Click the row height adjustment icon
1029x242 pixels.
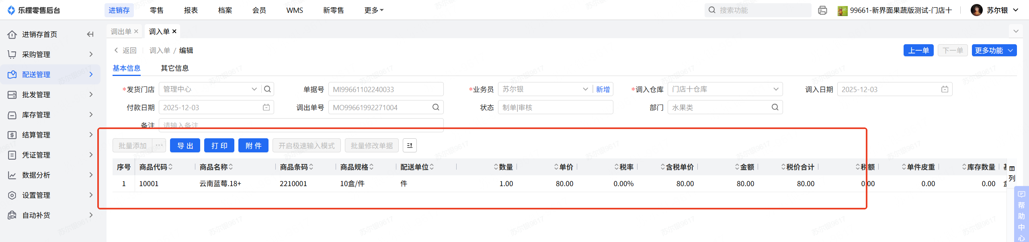pos(410,146)
